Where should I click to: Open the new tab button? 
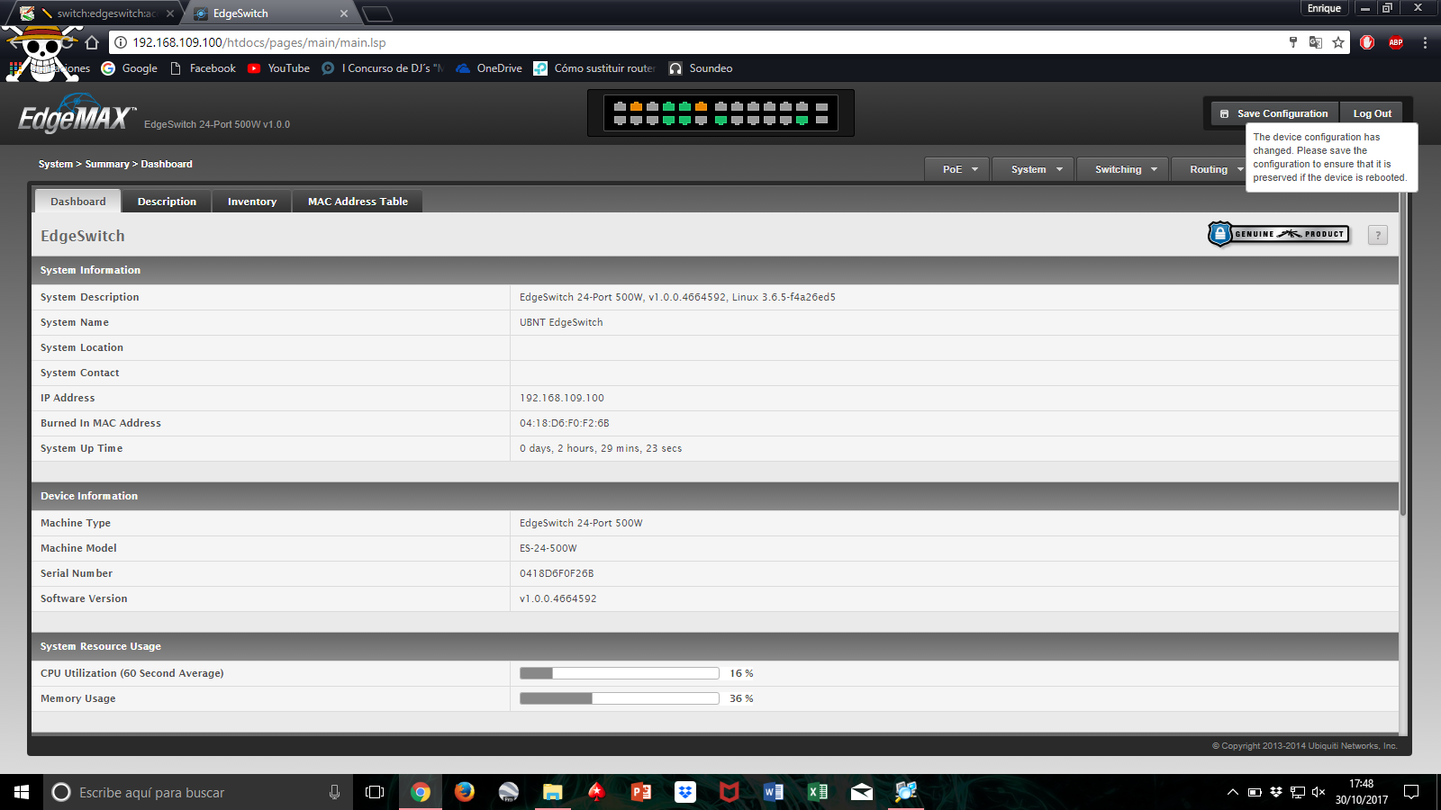point(377,13)
